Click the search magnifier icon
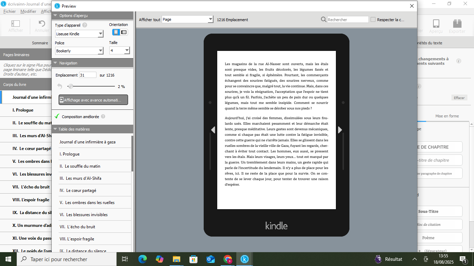The image size is (474, 266). (x=323, y=20)
